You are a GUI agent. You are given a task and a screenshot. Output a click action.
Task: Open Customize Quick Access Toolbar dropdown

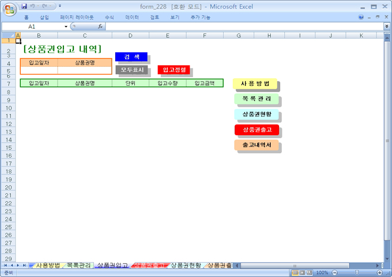coord(60,6)
